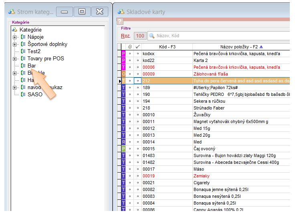Screen dimensions: 295x215
Task: Click the Kategórie root node icon
Action: 15,30
